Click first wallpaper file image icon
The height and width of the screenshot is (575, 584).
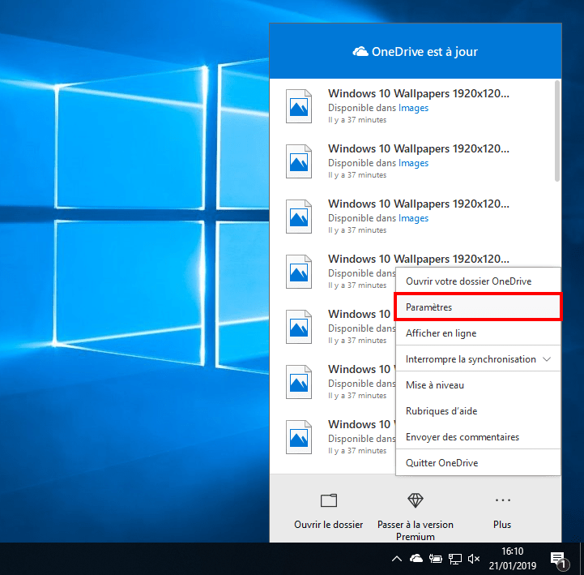tap(299, 106)
